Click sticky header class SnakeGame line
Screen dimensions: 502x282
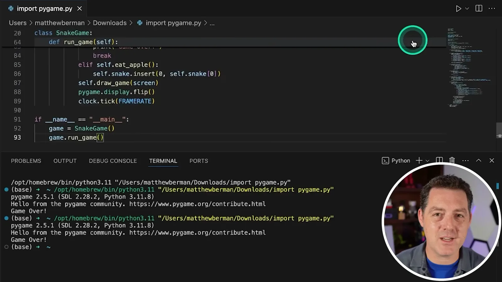tap(63, 33)
